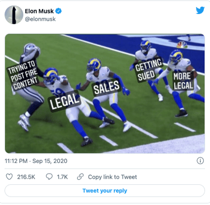This screenshot has width=210, height=205.
Task: Open the @elonmusk handle link
Action: pos(40,19)
